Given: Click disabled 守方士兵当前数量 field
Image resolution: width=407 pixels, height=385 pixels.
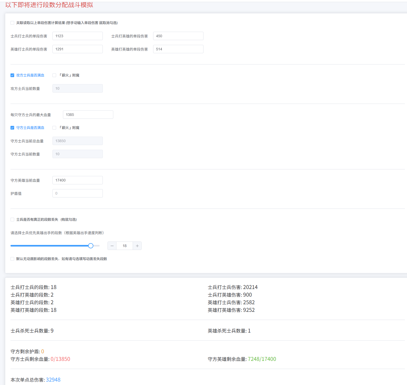Looking at the screenshot, I should 78,154.
